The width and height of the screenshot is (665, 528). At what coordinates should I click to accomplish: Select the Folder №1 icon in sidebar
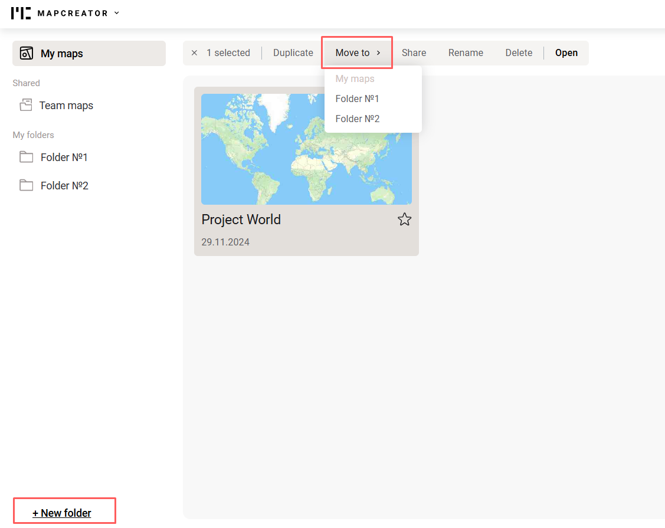[x=26, y=157]
